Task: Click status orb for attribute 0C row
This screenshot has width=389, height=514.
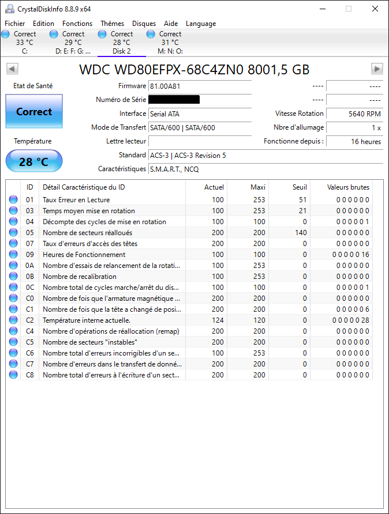Action: tap(13, 287)
